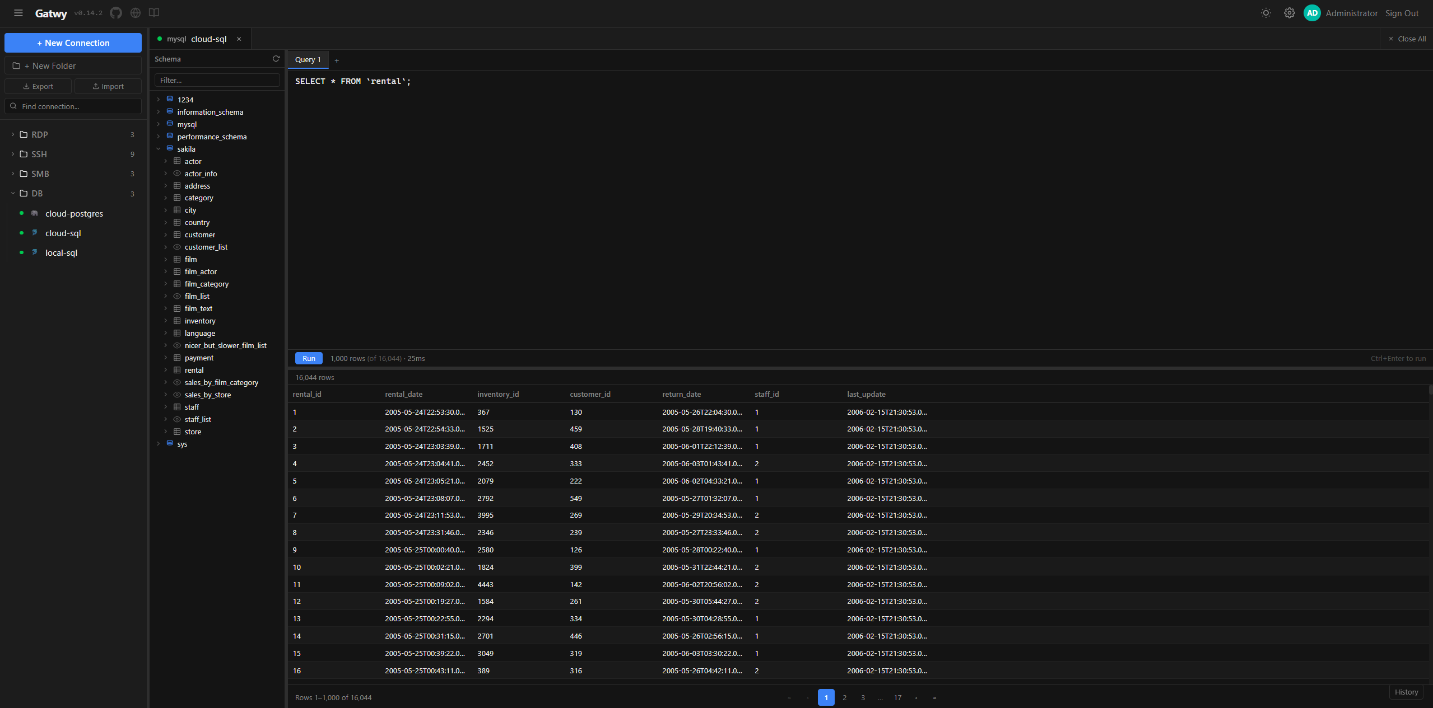Toggle the light theme sun icon
Viewport: 1433px width, 708px height.
point(1266,13)
